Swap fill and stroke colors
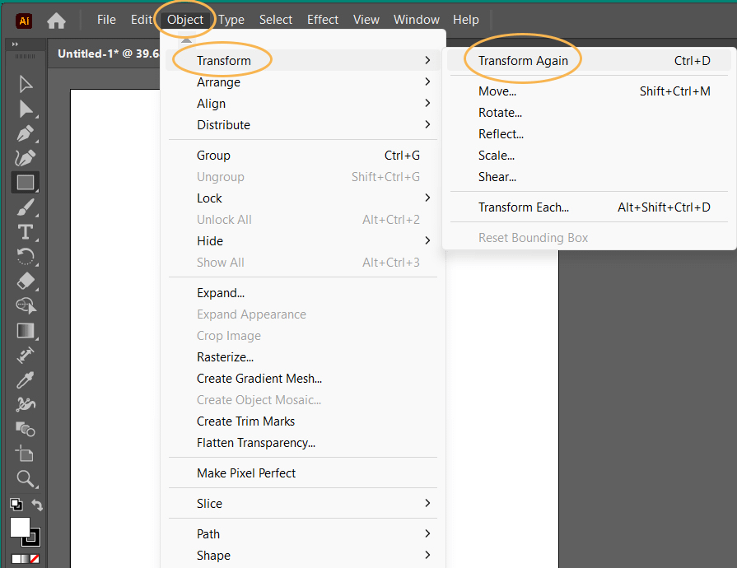The width and height of the screenshot is (737, 568). click(37, 505)
